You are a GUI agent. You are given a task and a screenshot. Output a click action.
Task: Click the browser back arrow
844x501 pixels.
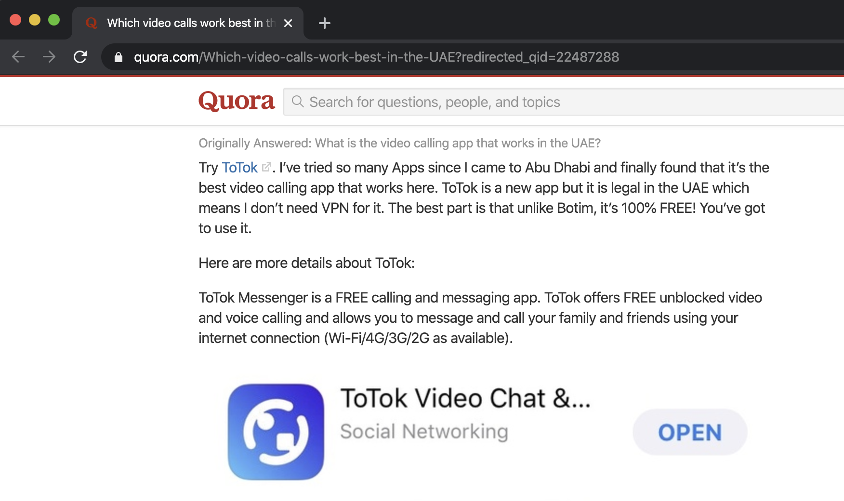tap(18, 57)
